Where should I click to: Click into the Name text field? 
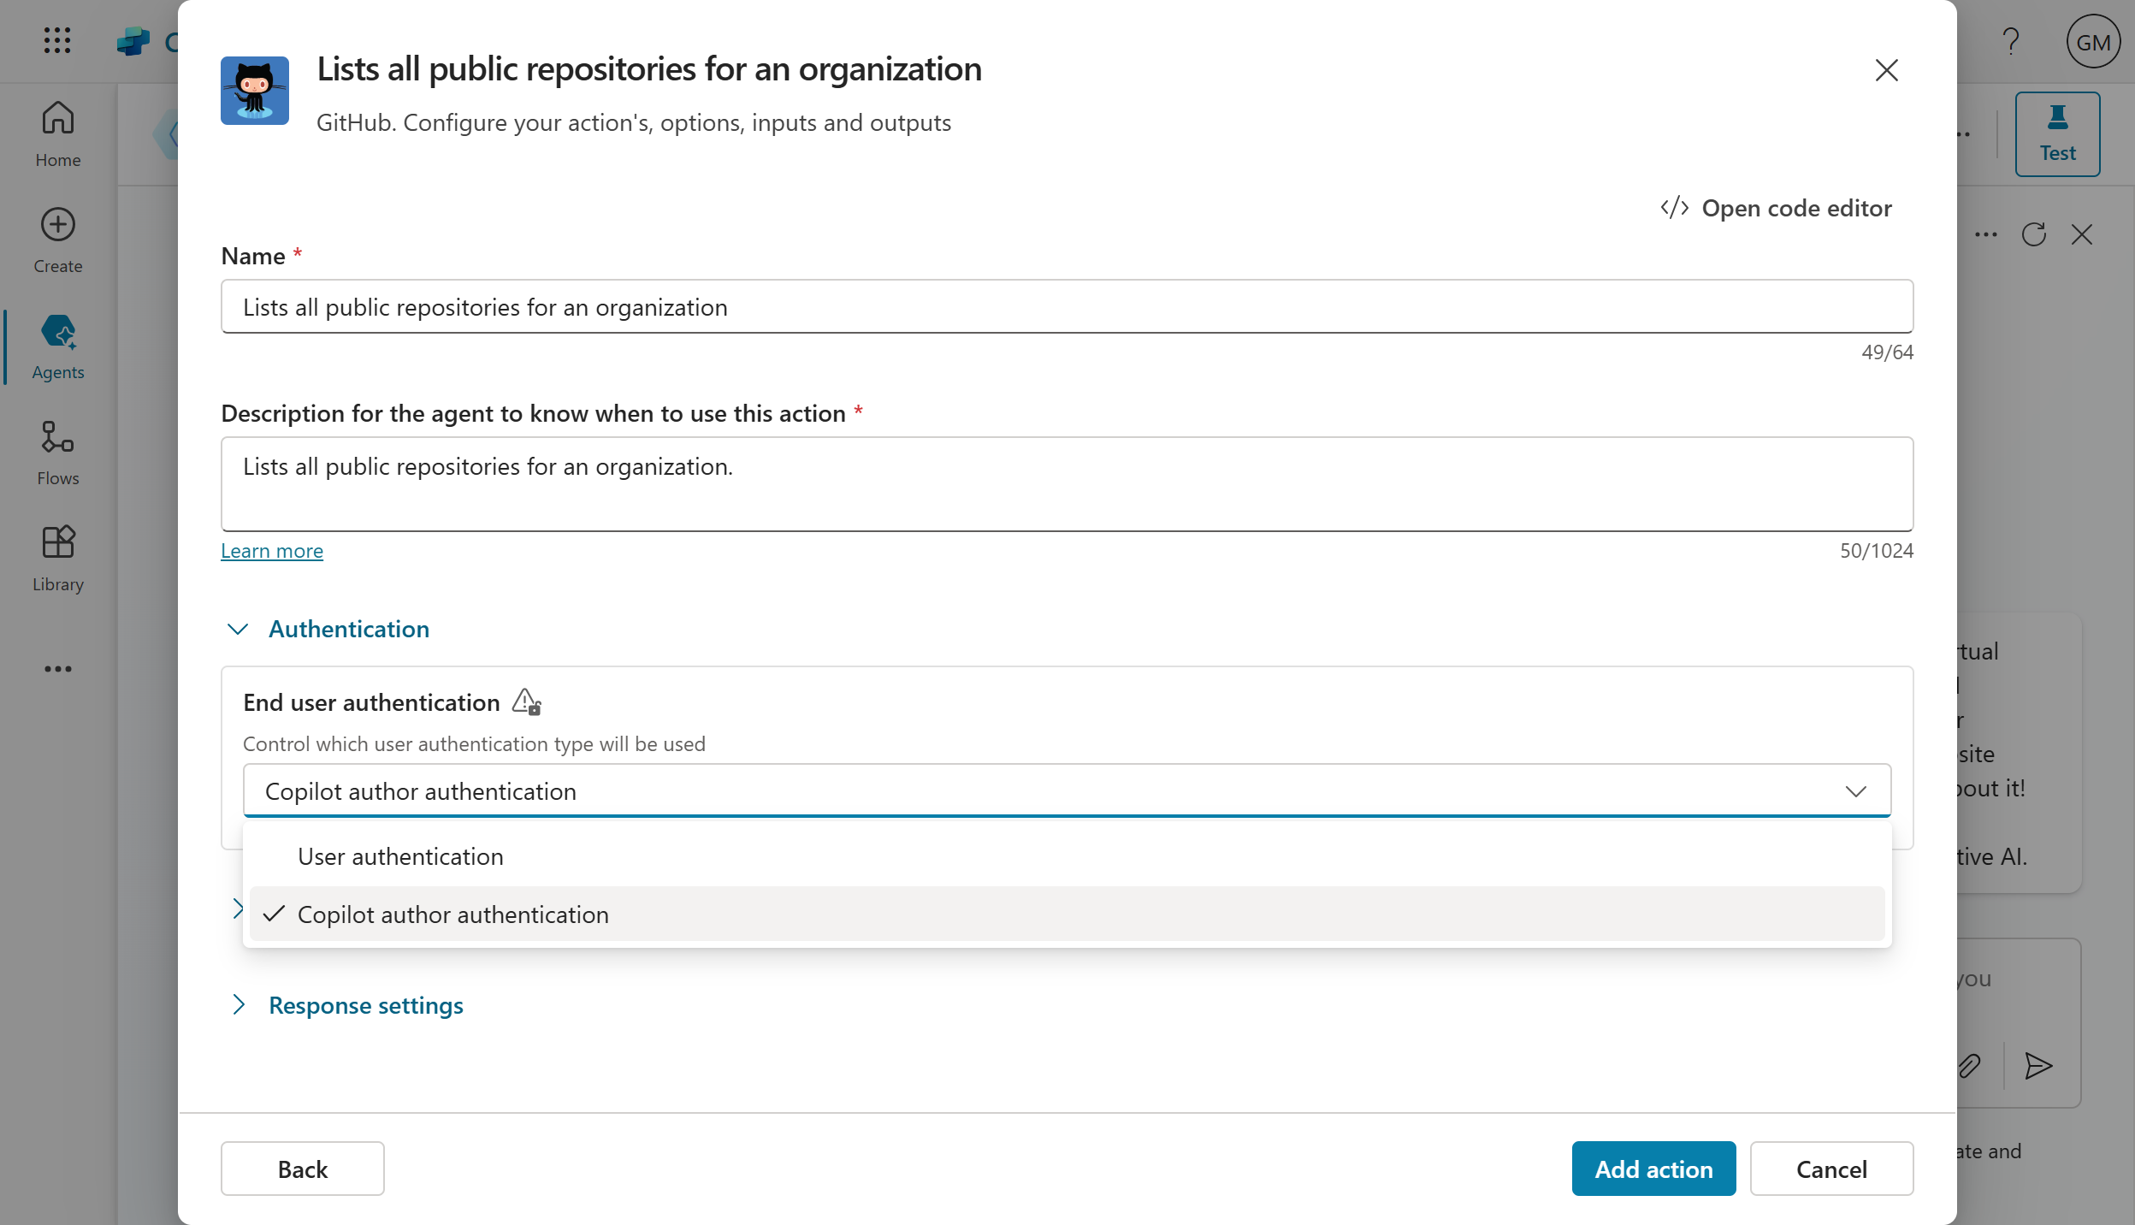click(x=1066, y=307)
